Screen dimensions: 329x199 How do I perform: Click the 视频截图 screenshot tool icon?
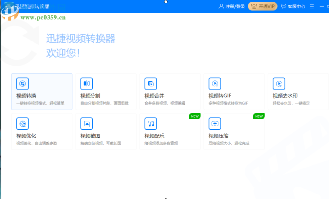pyautogui.click(x=86, y=124)
